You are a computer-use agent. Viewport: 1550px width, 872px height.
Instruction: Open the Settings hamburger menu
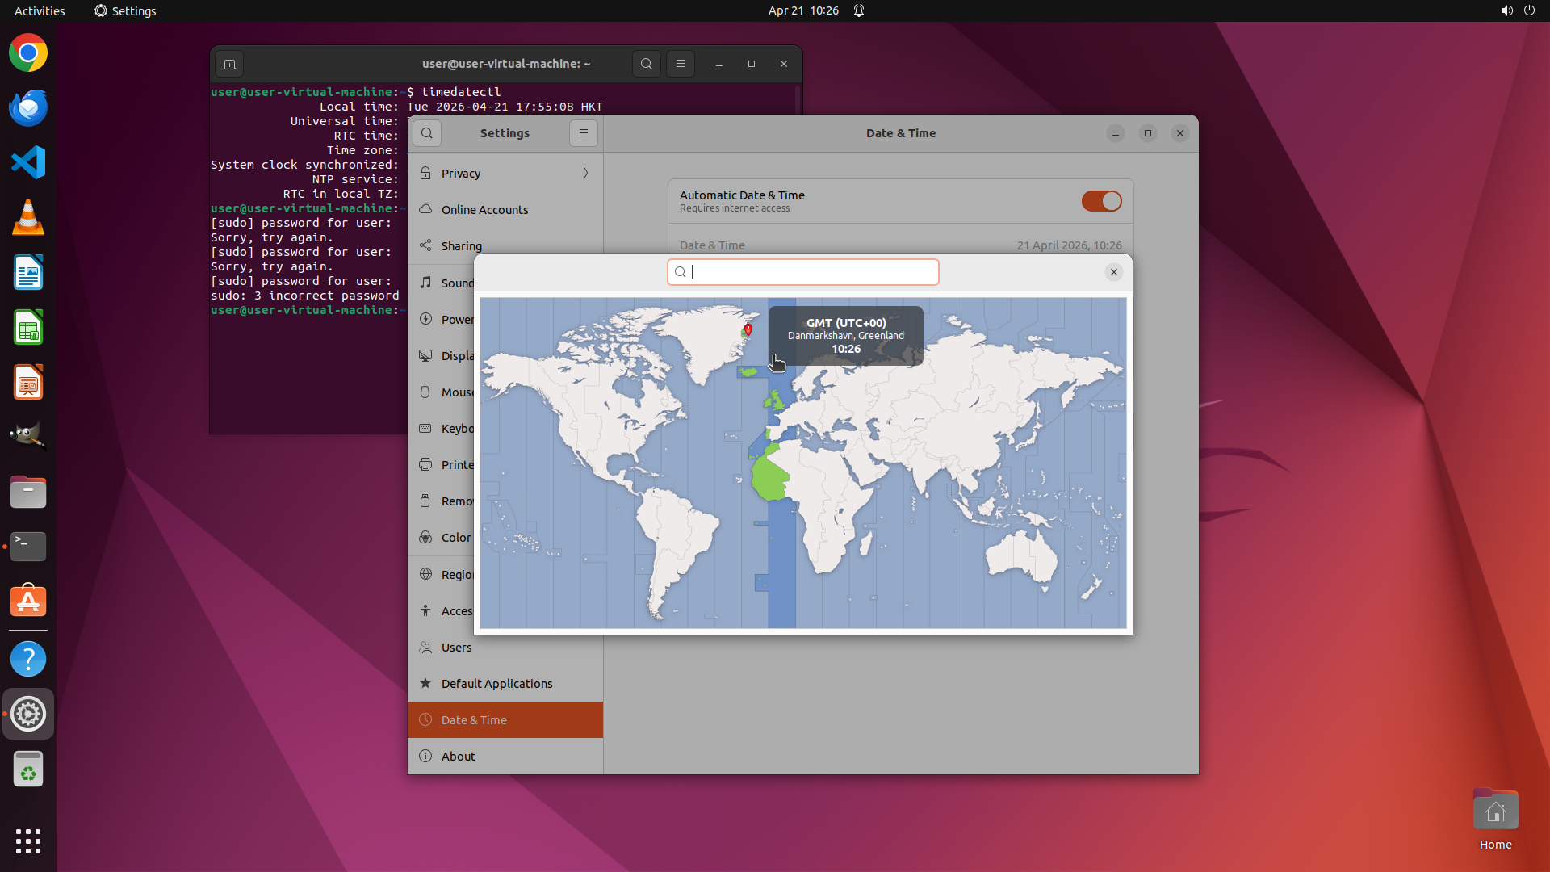coord(584,133)
